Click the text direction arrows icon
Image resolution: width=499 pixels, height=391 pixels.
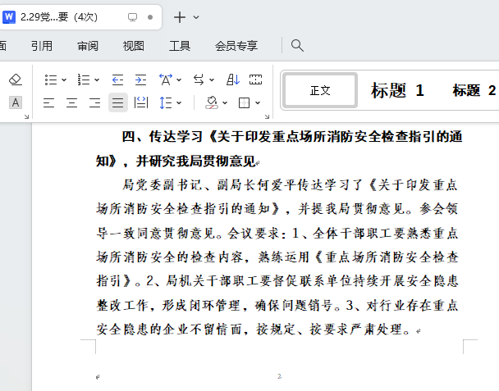click(x=199, y=80)
